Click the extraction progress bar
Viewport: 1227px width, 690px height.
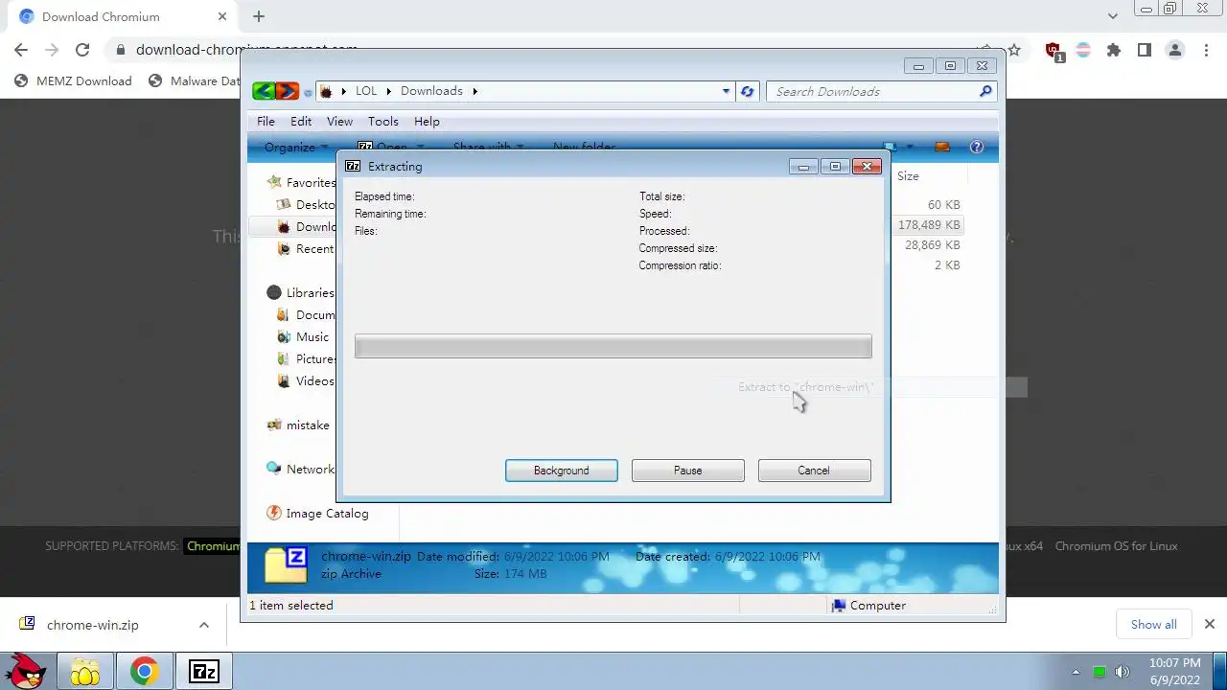coord(613,346)
